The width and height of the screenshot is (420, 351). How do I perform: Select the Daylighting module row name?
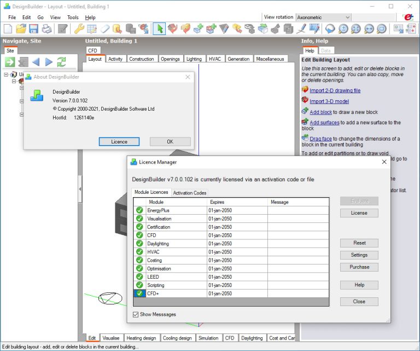157,244
